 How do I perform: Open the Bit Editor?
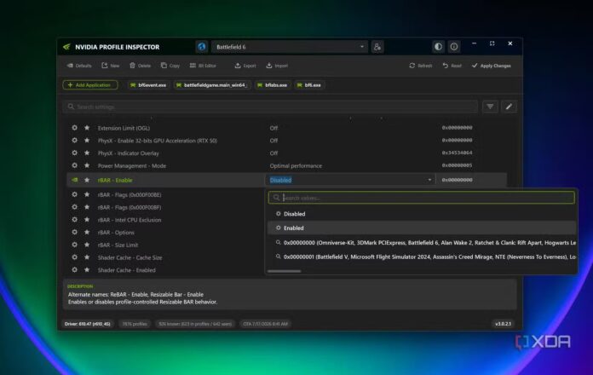(203, 66)
